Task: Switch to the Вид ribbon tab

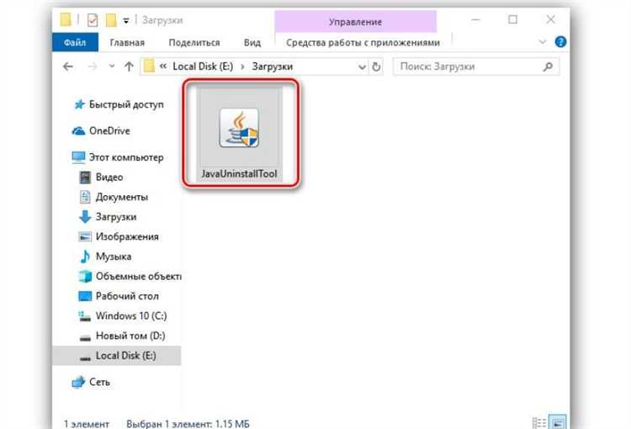Action: pyautogui.click(x=252, y=42)
